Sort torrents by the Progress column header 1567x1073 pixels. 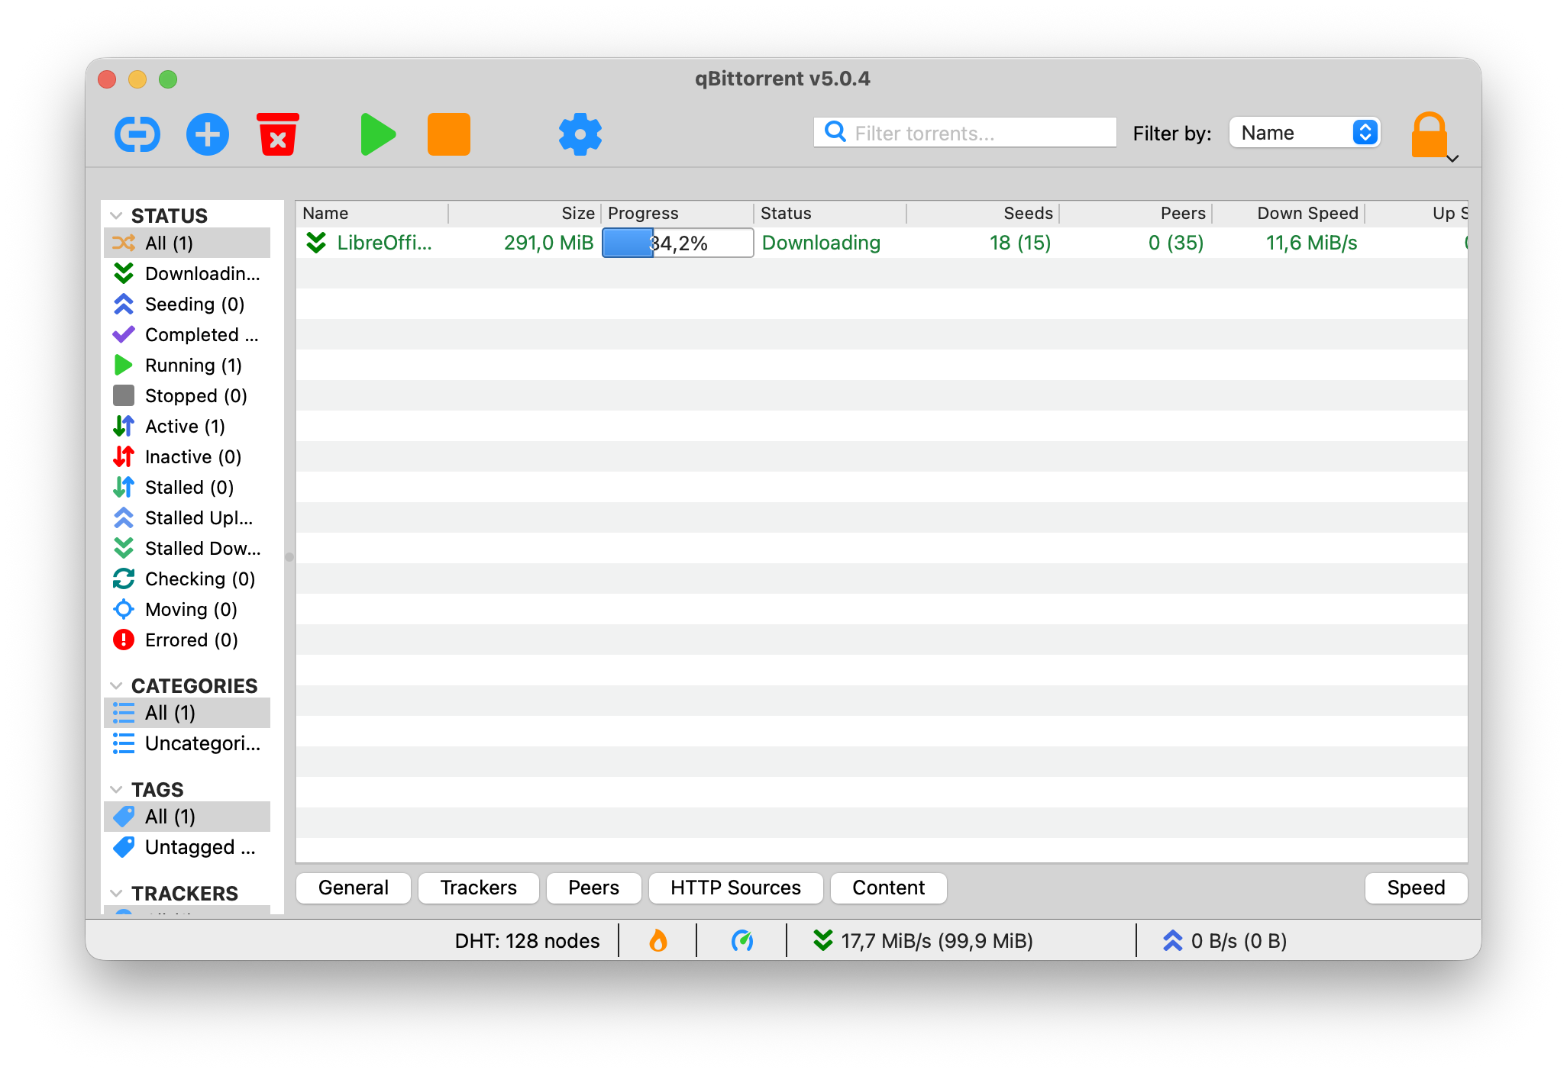click(677, 214)
